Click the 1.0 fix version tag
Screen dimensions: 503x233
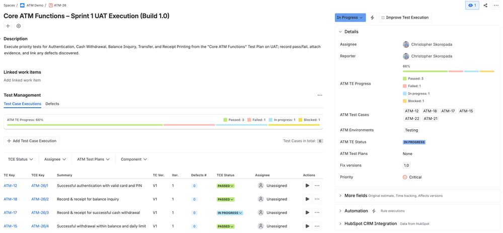coord(406,166)
